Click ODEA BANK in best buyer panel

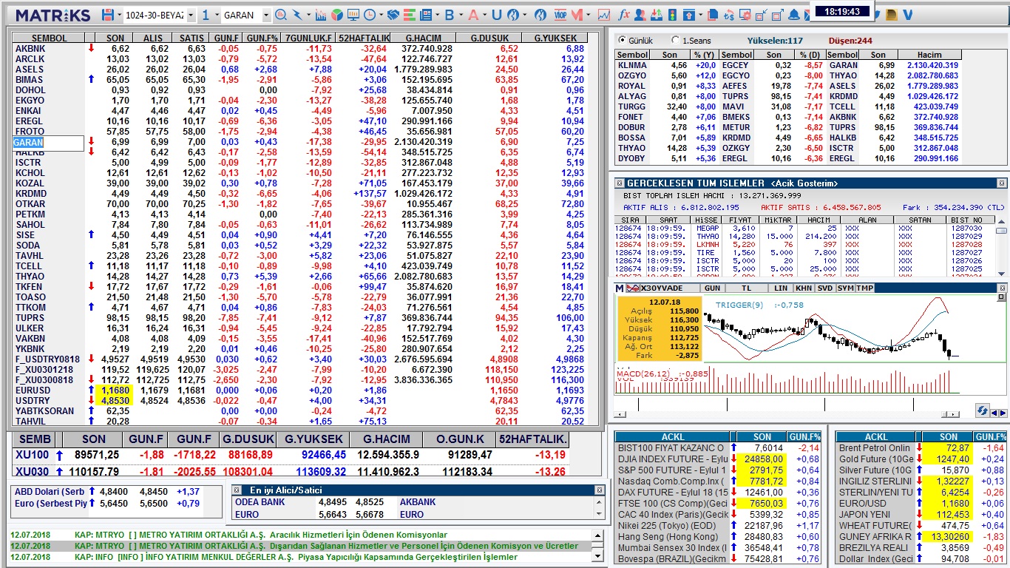click(x=260, y=502)
